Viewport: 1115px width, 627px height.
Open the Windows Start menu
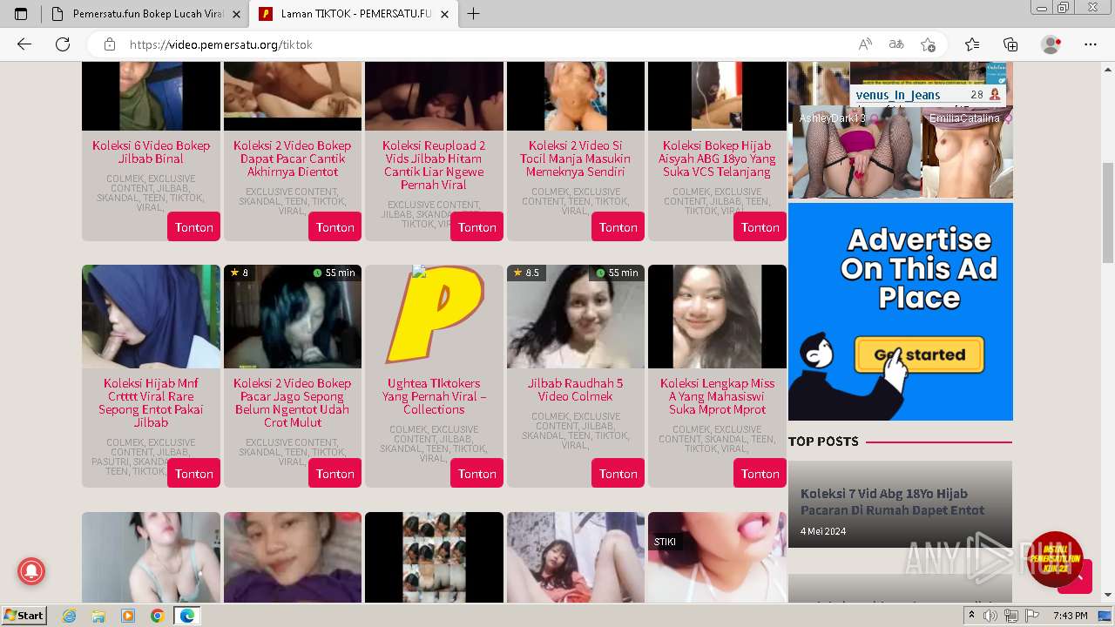click(24, 616)
